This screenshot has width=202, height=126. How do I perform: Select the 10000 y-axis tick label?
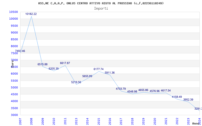pyautogui.click(x=14, y=19)
